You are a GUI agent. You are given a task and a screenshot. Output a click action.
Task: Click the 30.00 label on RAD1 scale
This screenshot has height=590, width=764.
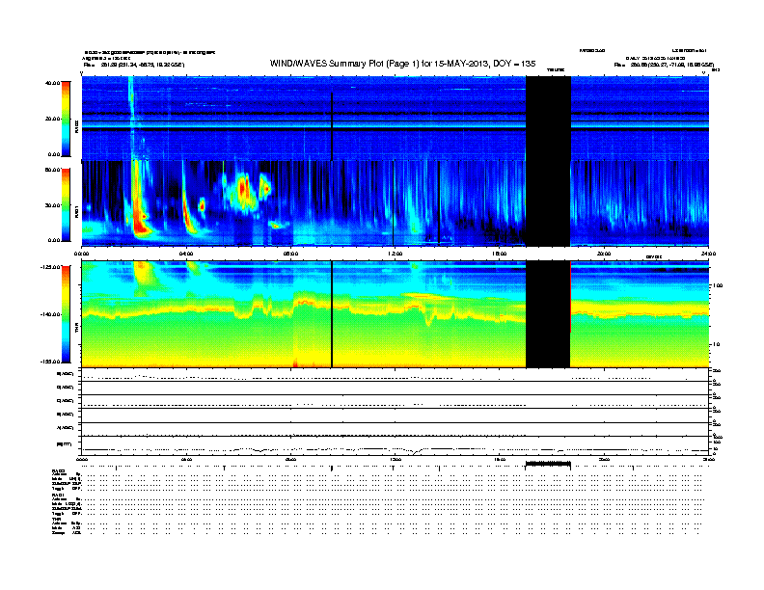(52, 205)
